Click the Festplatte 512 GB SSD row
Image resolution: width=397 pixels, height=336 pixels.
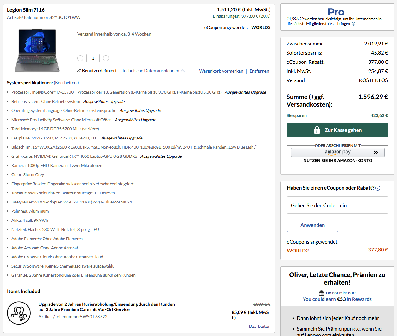pyautogui.click(x=77, y=138)
